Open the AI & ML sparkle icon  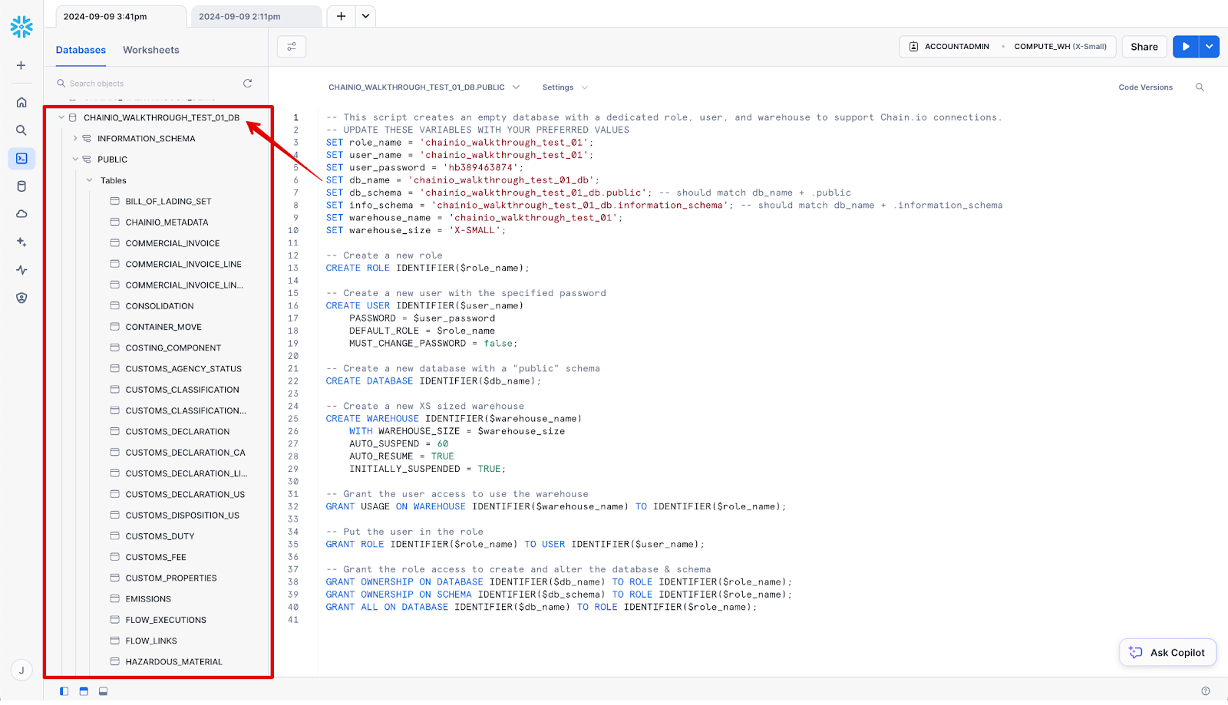pyautogui.click(x=21, y=242)
